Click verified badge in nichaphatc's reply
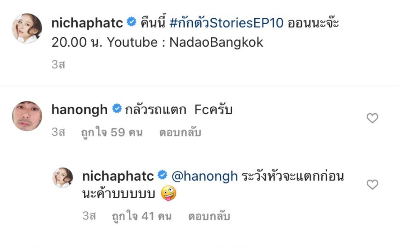This screenshot has width=399, height=249. tap(162, 176)
